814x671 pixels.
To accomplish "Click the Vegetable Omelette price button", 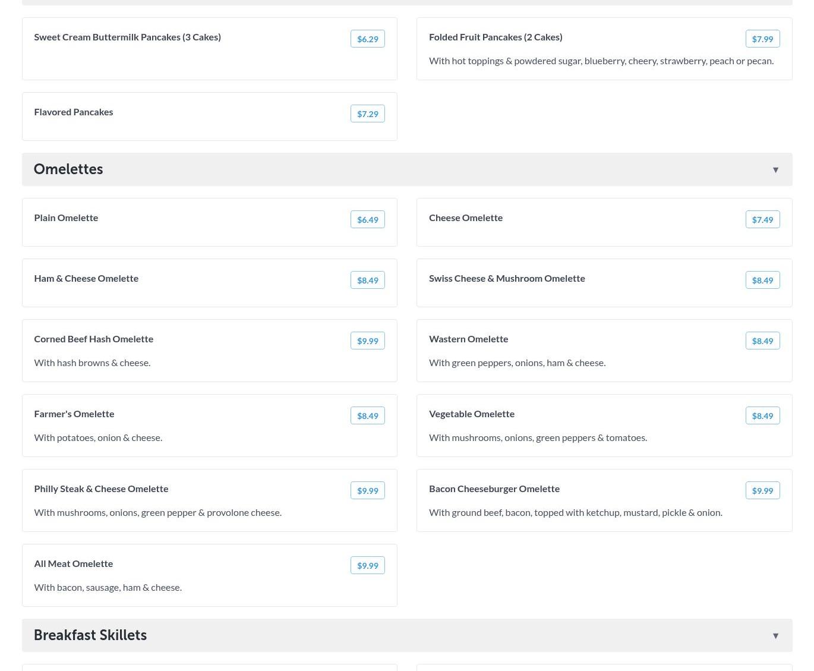I will pyautogui.click(x=763, y=415).
